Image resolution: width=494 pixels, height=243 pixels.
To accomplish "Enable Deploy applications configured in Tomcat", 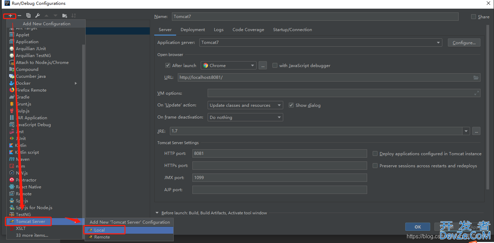I will [x=375, y=153].
